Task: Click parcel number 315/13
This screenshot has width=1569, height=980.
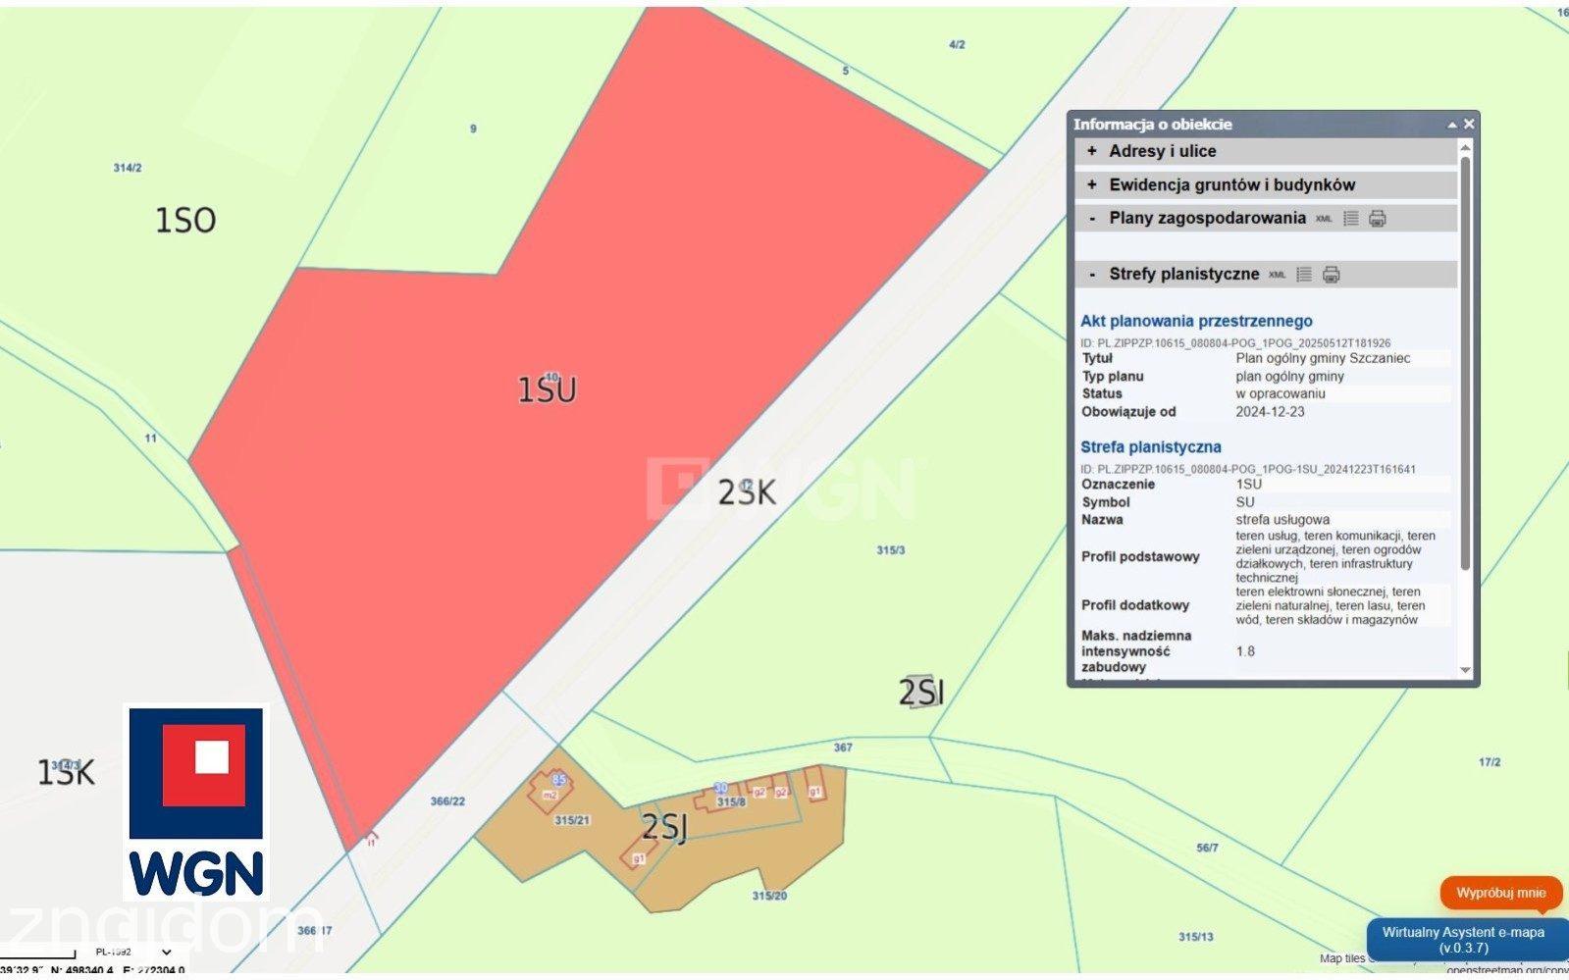Action: (x=1195, y=937)
